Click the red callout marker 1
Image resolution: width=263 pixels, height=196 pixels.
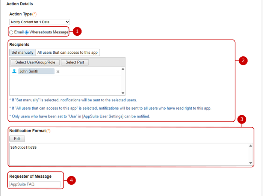77,32
